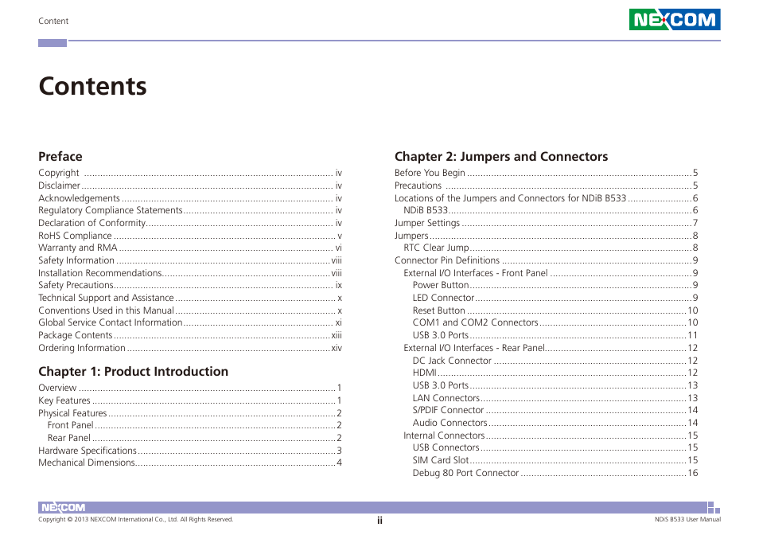Go to Precautions entry in Chapter 2

tap(547, 185)
